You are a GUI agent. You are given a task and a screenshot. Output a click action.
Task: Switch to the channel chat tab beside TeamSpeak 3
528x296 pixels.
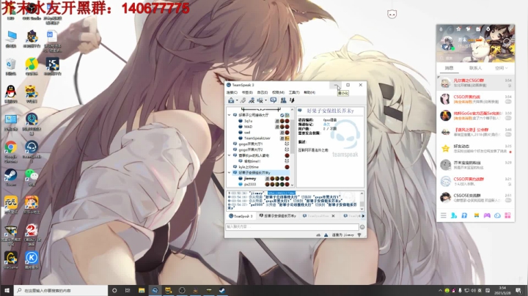278,216
